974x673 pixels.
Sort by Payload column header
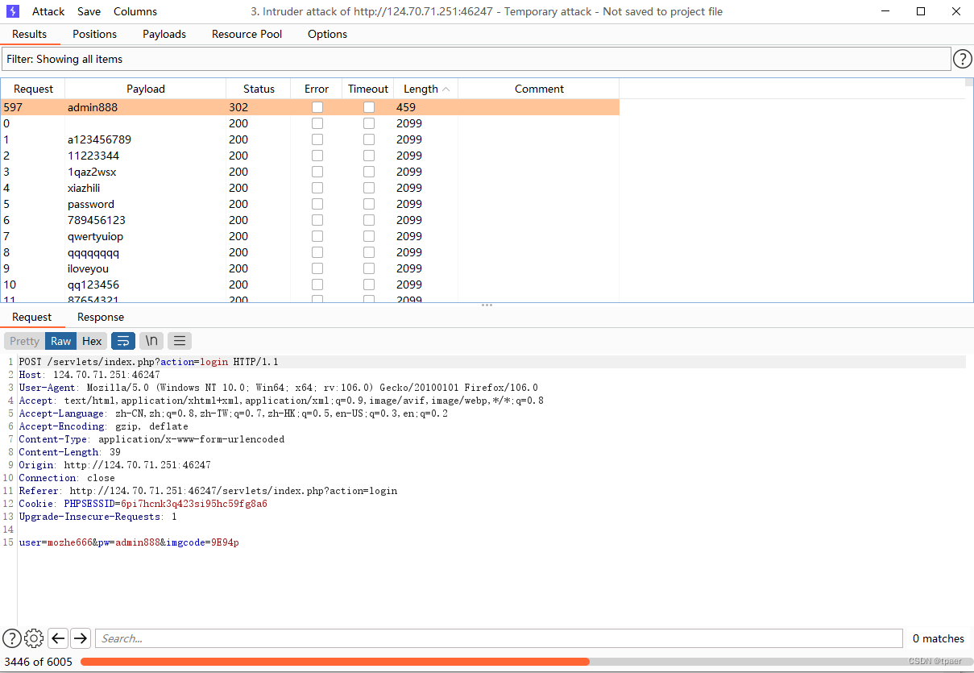coord(146,89)
